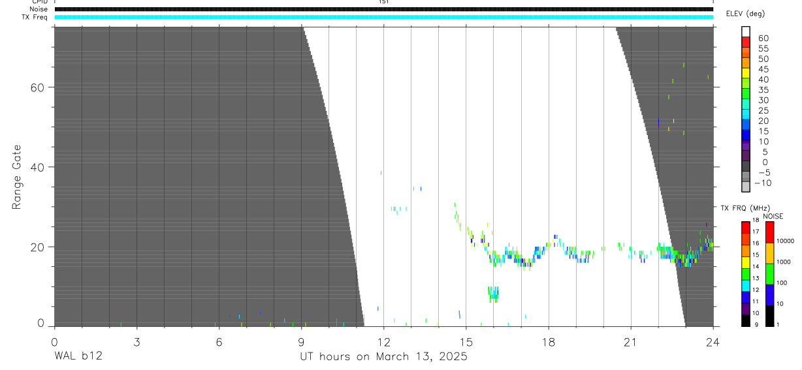Click the 'Noise' strip label at top left
This screenshot has height=370, width=802.
coord(39,9)
